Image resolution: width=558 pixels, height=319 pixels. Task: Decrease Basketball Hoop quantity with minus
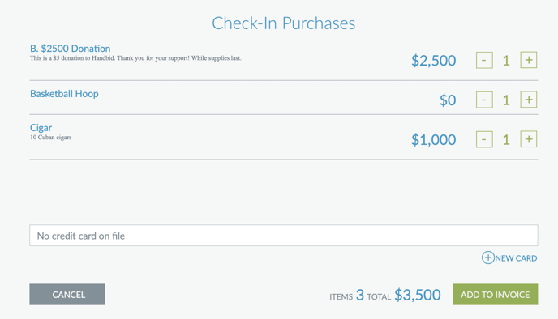click(x=484, y=100)
